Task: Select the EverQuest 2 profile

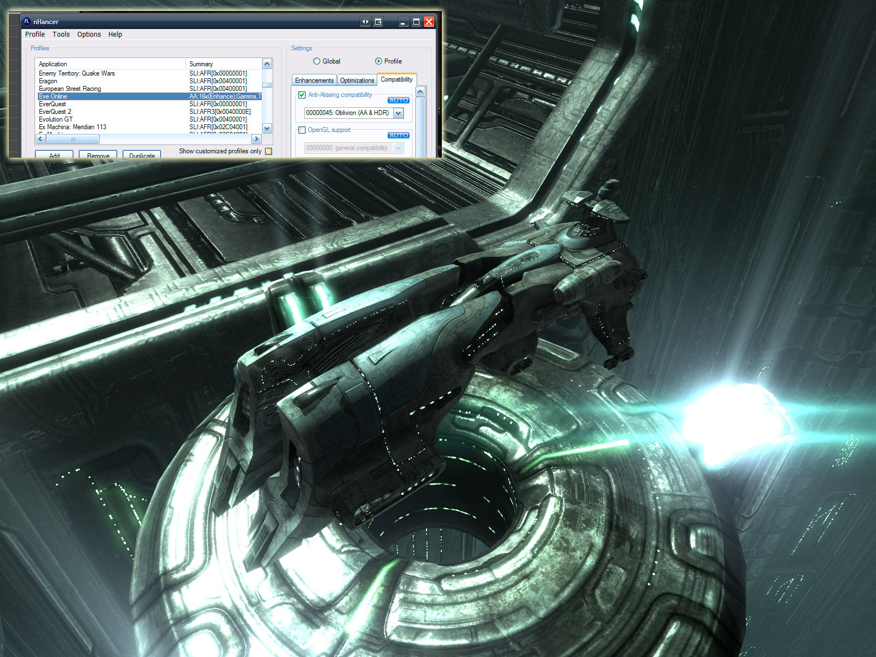Action: pyautogui.click(x=55, y=112)
